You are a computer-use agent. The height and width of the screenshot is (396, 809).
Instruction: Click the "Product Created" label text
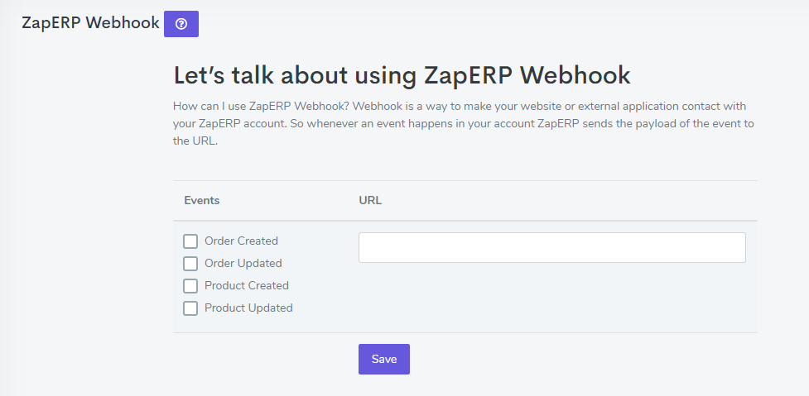[x=247, y=286]
